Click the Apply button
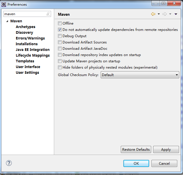The image size is (183, 175). 166,149
